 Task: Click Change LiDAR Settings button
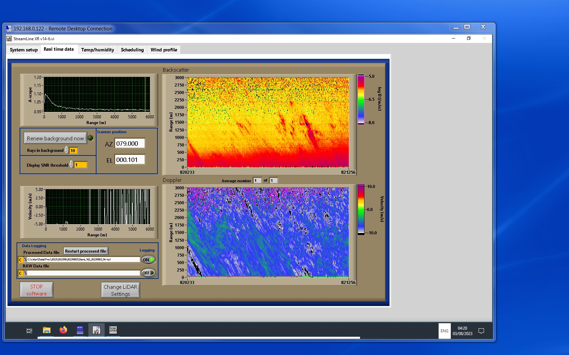click(120, 290)
